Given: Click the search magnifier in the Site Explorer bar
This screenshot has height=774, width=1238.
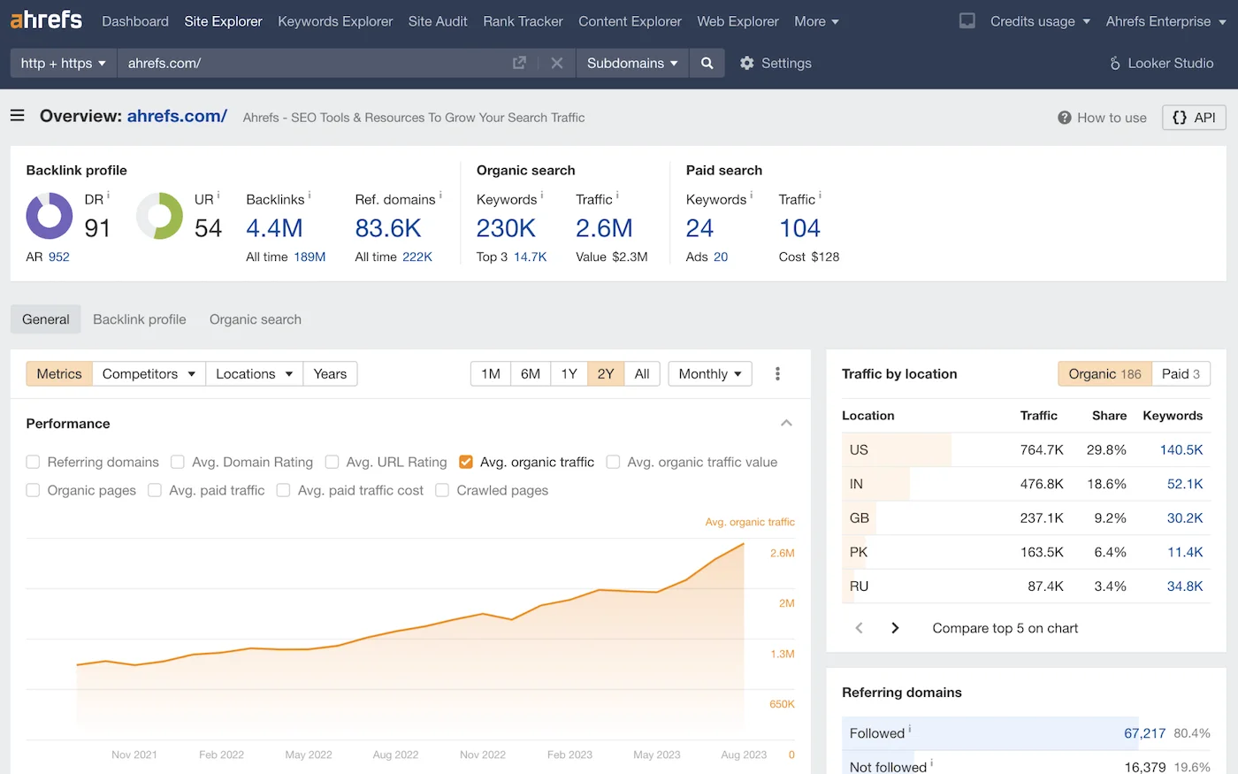Looking at the screenshot, I should click(x=706, y=63).
